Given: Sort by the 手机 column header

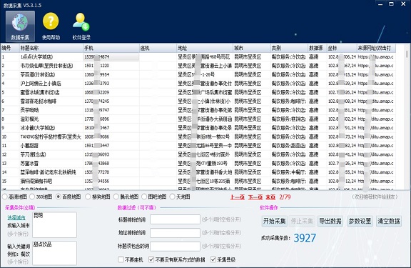Looking at the screenshot, I should click(x=111, y=48).
